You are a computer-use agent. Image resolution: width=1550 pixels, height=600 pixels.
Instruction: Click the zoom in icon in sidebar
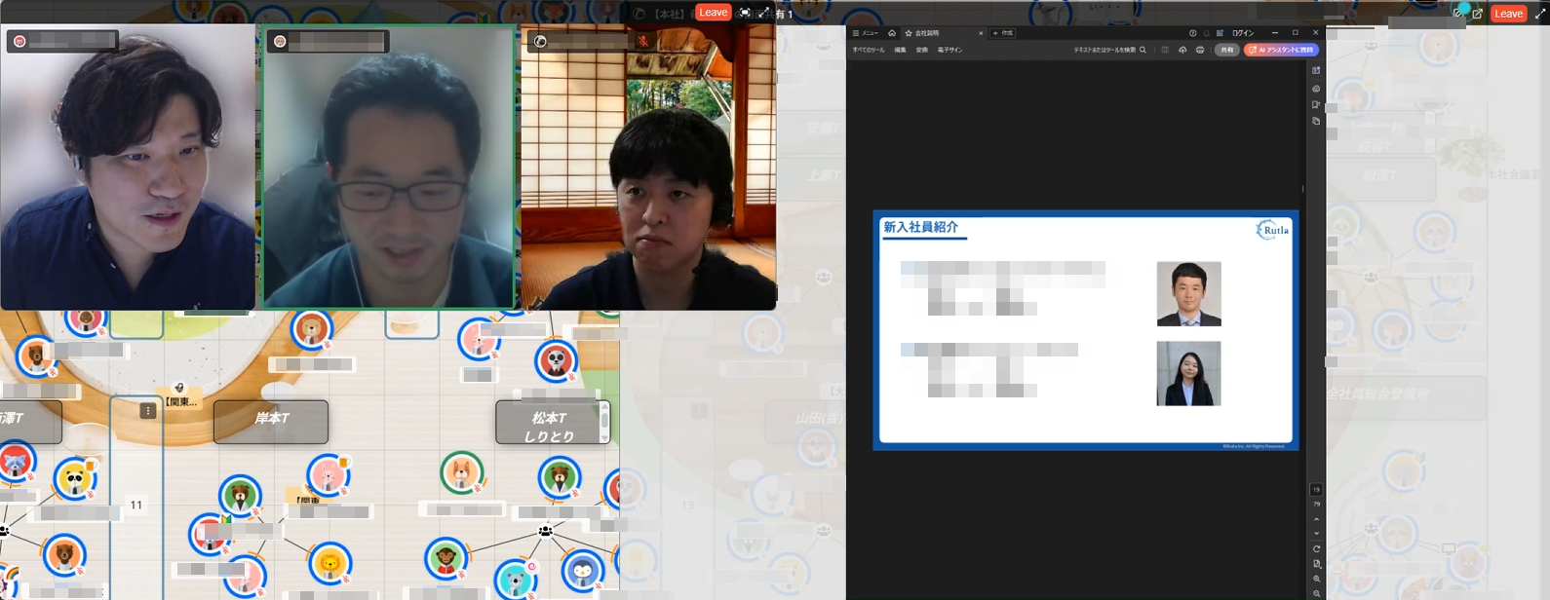pyautogui.click(x=1316, y=579)
